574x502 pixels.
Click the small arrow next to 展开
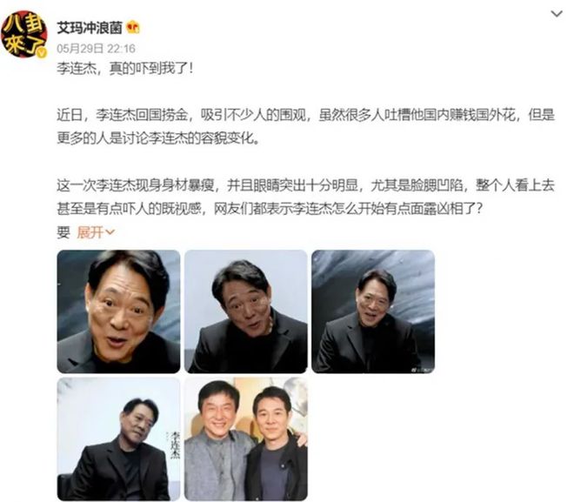point(110,232)
